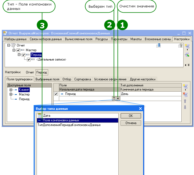
Task: Collapse the Мастер tree node
Action: point(14,50)
